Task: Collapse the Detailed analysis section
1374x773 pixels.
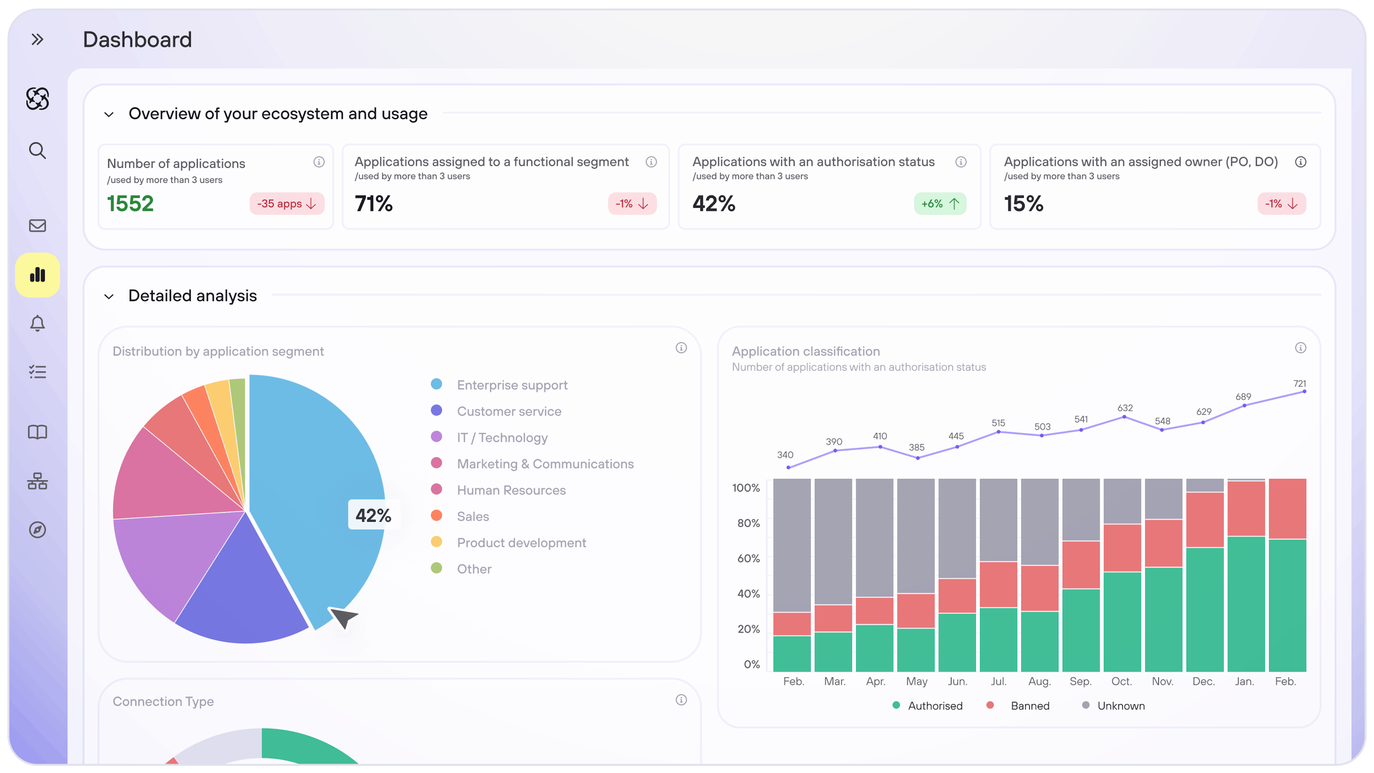Action: pyautogui.click(x=109, y=297)
